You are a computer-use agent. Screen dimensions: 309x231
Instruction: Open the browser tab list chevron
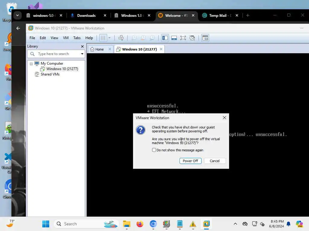pos(18,15)
